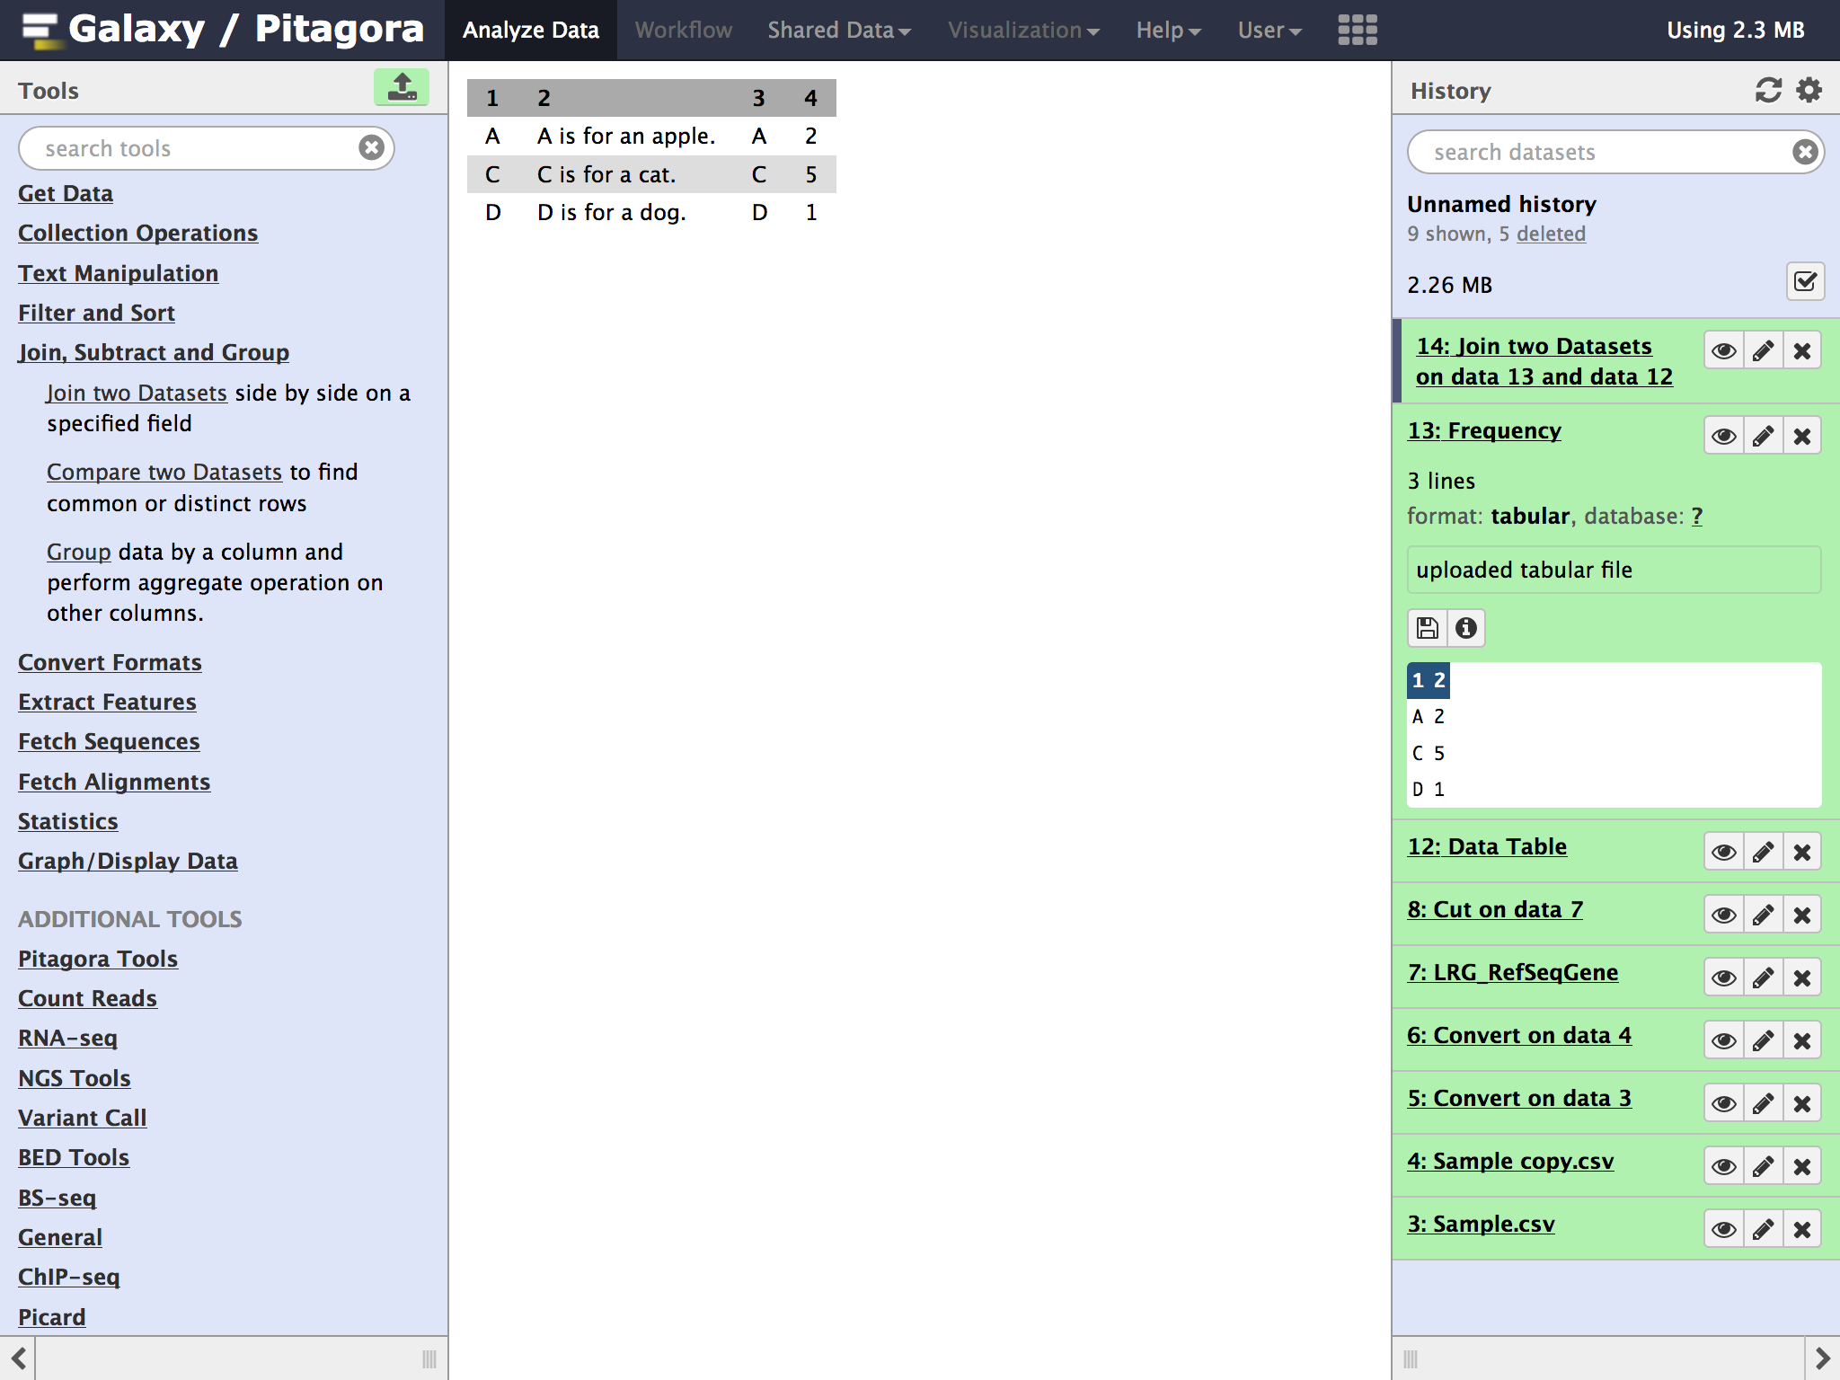Clear the search tools field

click(371, 147)
